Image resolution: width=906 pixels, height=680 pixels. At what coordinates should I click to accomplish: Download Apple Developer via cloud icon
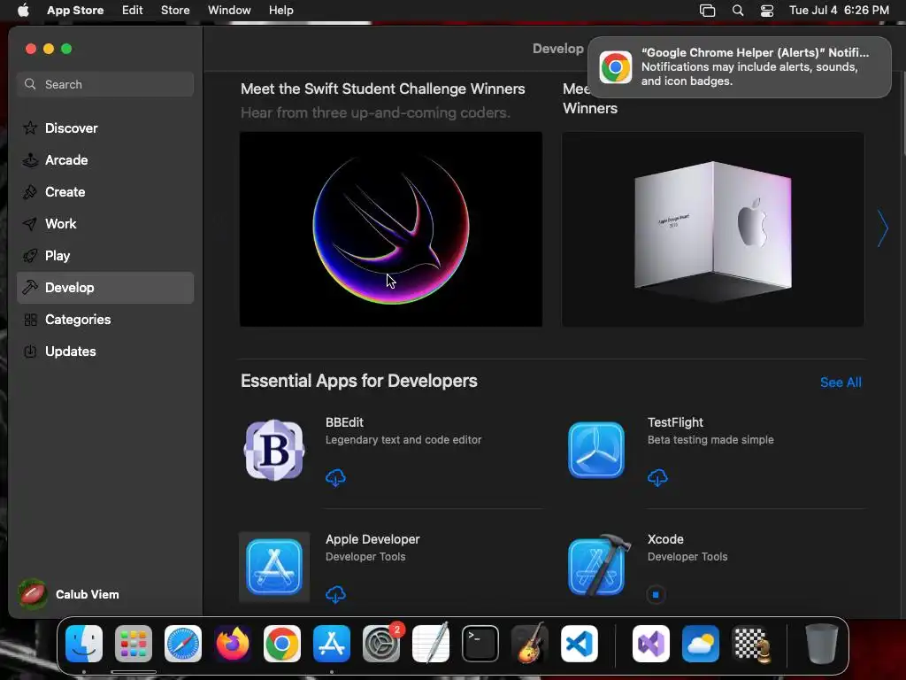tap(335, 594)
